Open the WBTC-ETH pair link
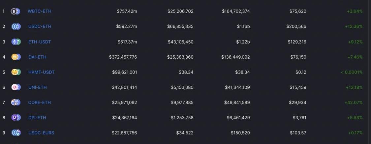The width and height of the screenshot is (371, 144). 39,11
